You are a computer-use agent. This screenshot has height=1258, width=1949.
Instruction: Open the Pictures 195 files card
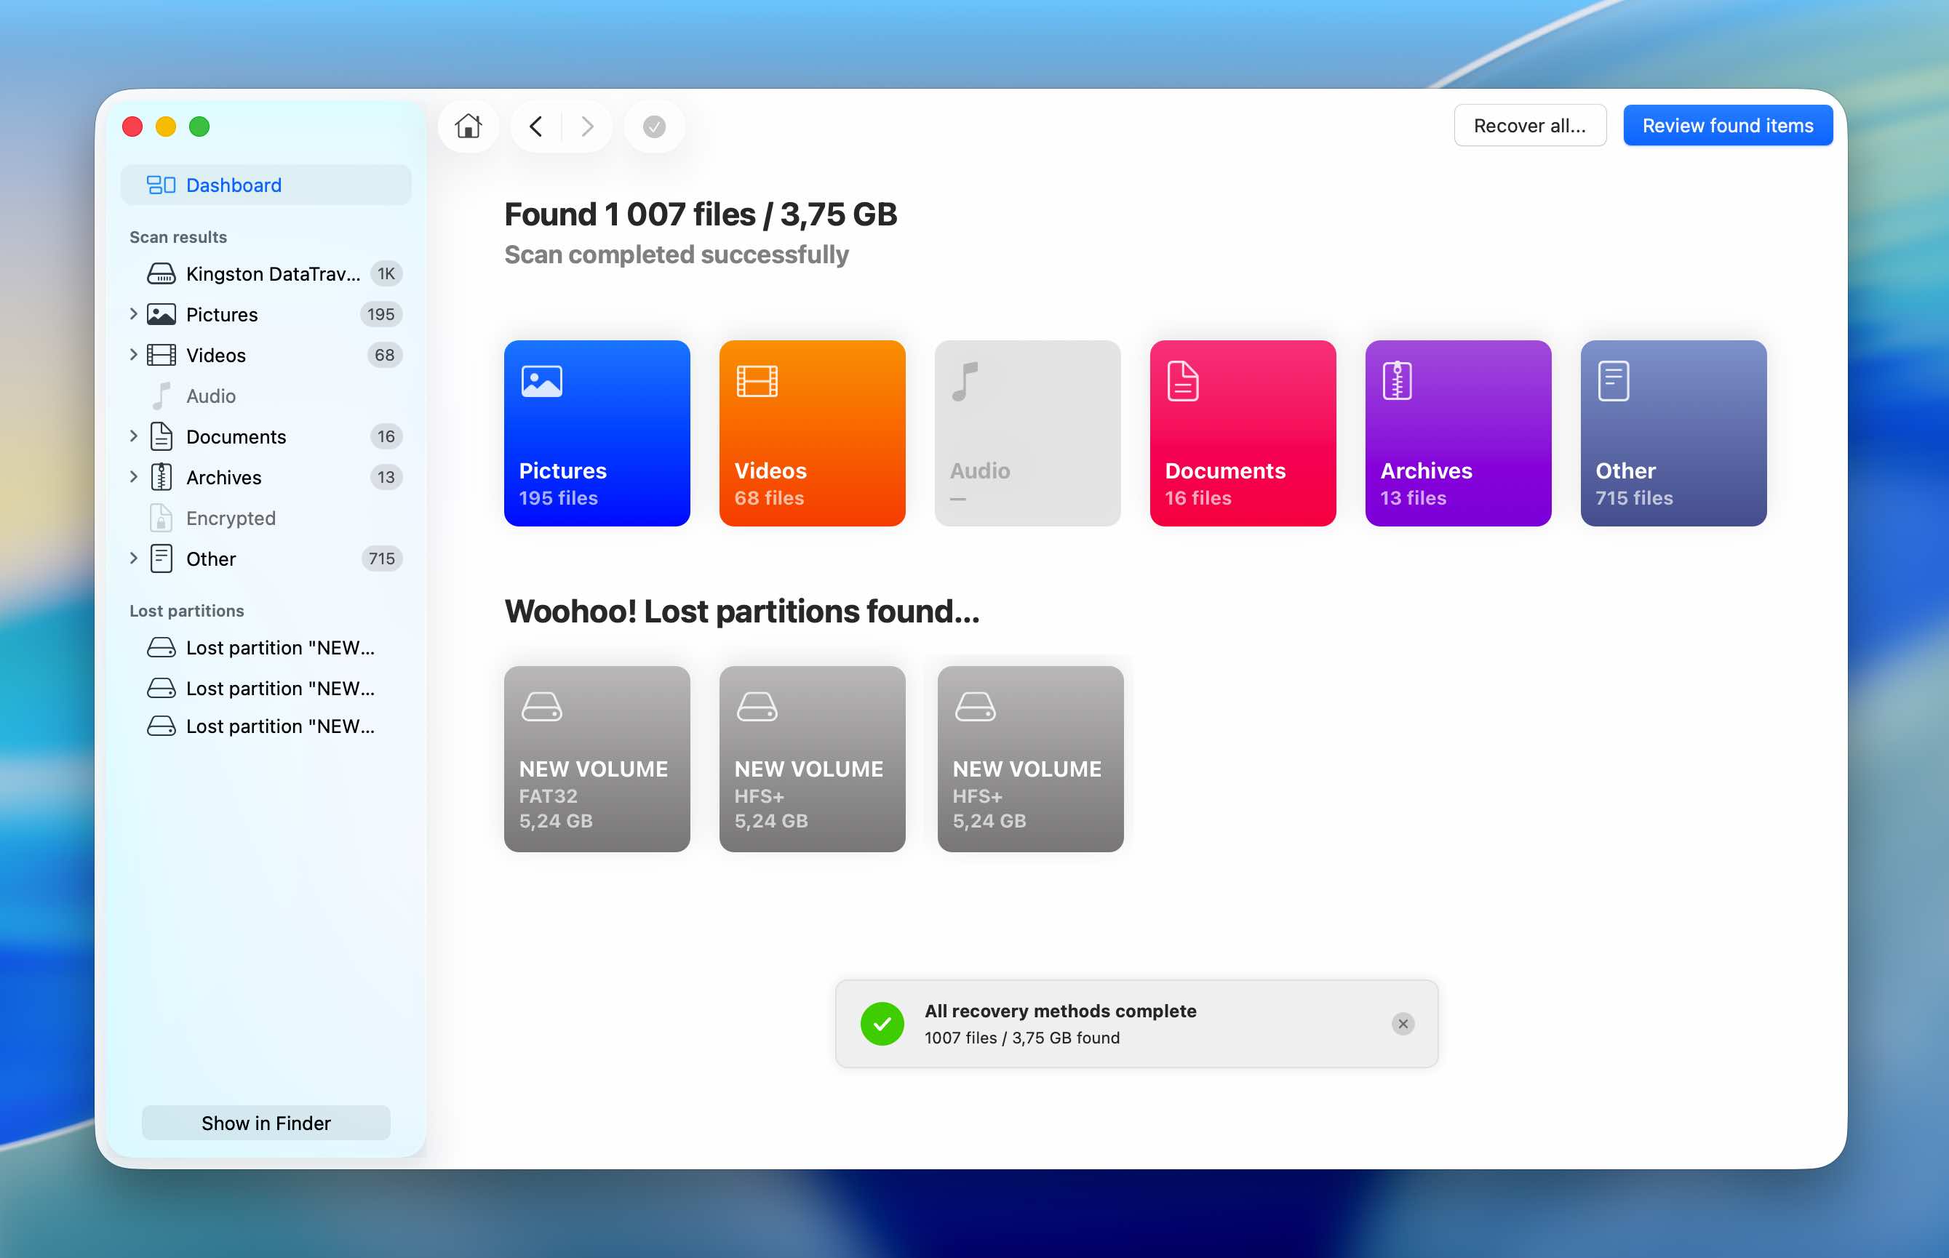[597, 433]
